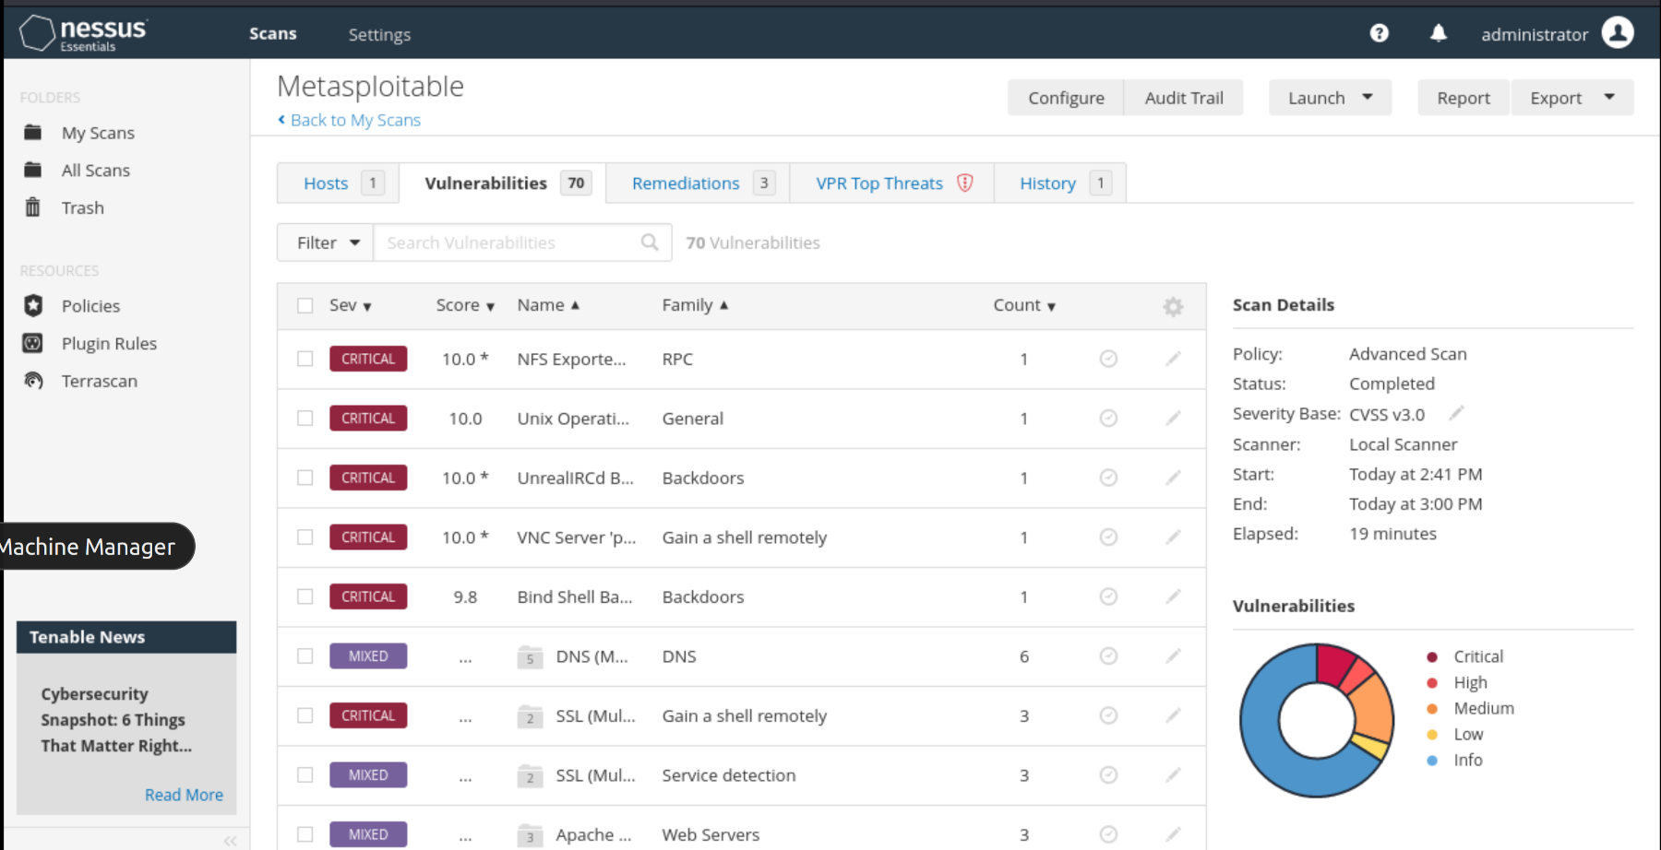The width and height of the screenshot is (1661, 850).
Task: Toggle the select-all header checkbox
Action: [x=305, y=305]
